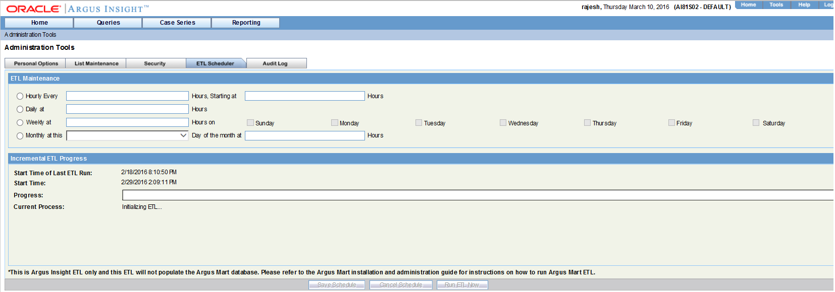
Task: Switch to the Audit Log tab
Action: pyautogui.click(x=276, y=63)
